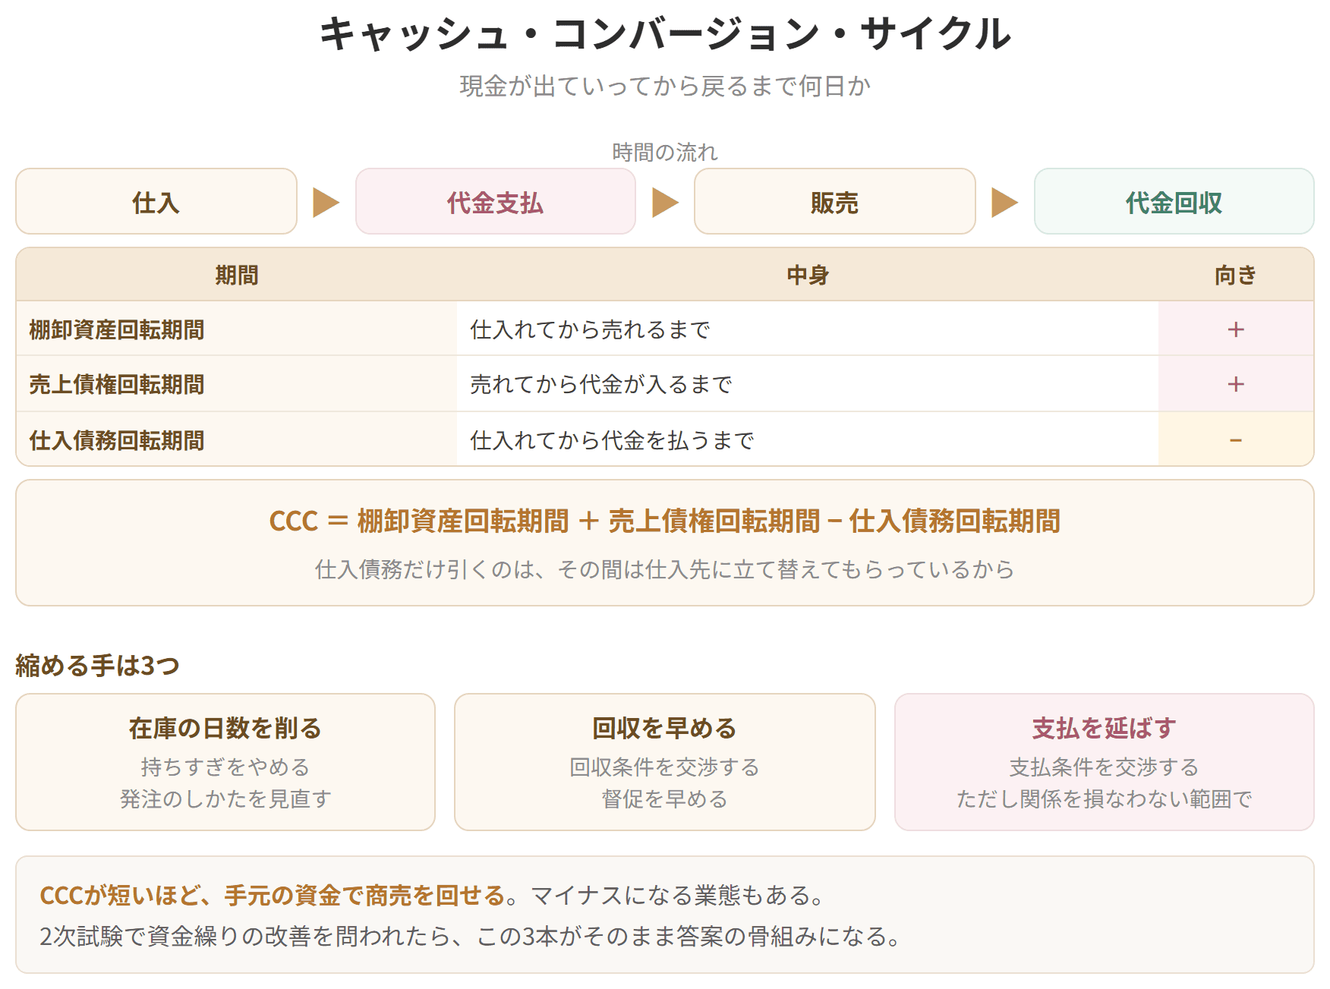Click the arrow between 仕入 and 代金支払
Image resolution: width=1330 pixels, height=989 pixels.
326,203
